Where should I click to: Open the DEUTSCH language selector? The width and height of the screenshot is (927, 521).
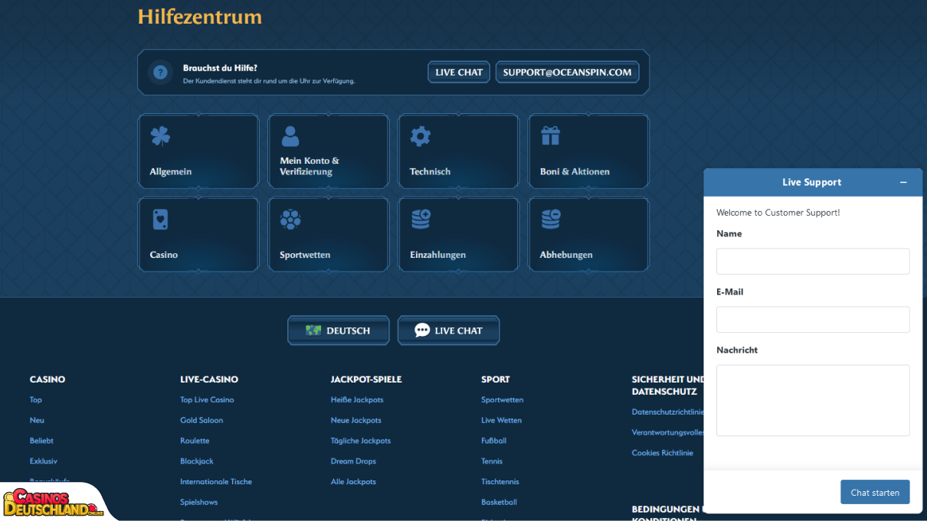tap(339, 331)
